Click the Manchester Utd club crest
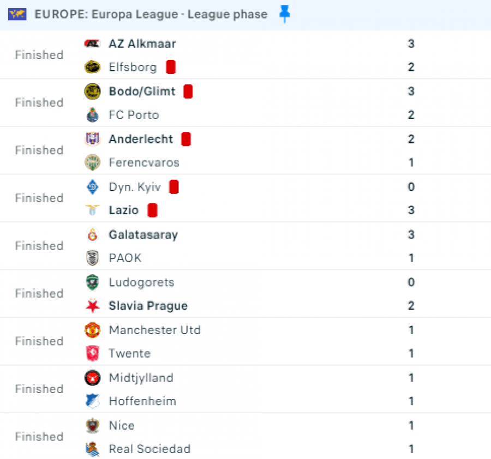491x459 pixels. coord(92,330)
